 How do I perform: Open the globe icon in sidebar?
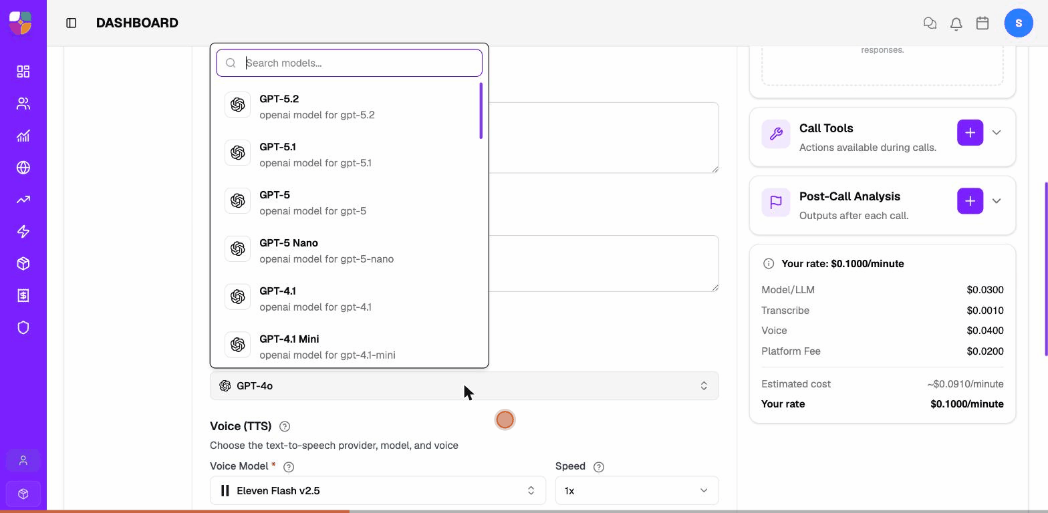(x=23, y=168)
